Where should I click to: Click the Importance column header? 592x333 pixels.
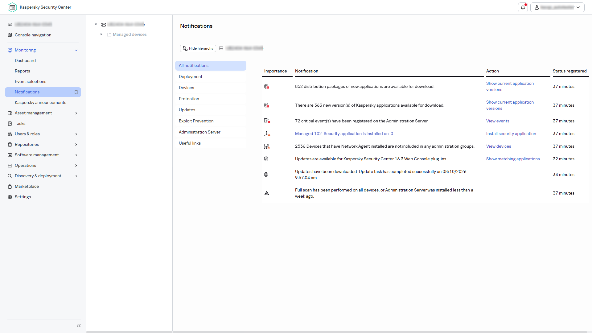pyautogui.click(x=275, y=71)
